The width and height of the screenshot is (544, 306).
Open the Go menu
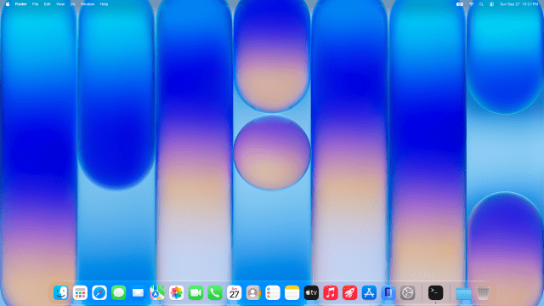72,4
